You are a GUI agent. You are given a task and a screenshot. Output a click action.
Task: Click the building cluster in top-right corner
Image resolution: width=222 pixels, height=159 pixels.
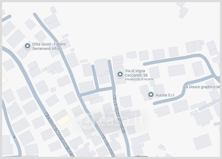click(x=183, y=11)
